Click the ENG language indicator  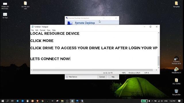(x=166, y=101)
